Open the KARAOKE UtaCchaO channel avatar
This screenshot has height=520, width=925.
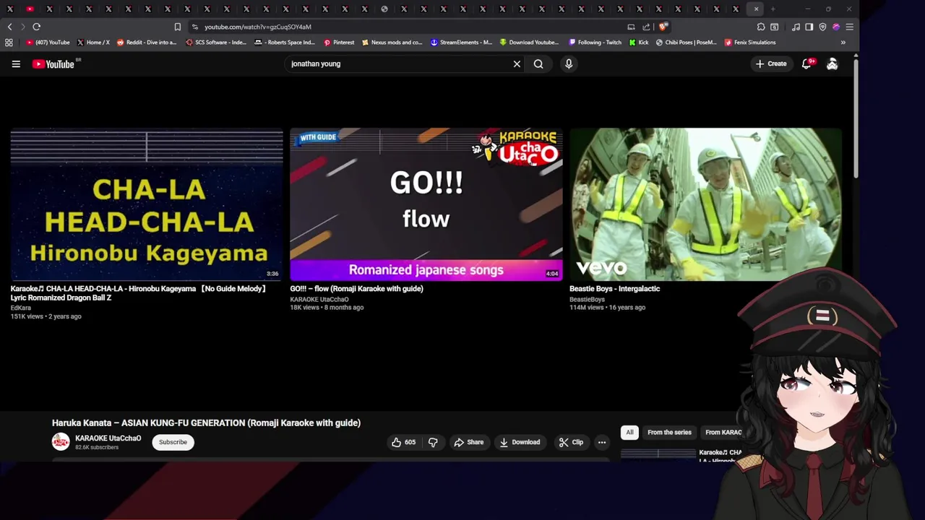click(x=61, y=442)
